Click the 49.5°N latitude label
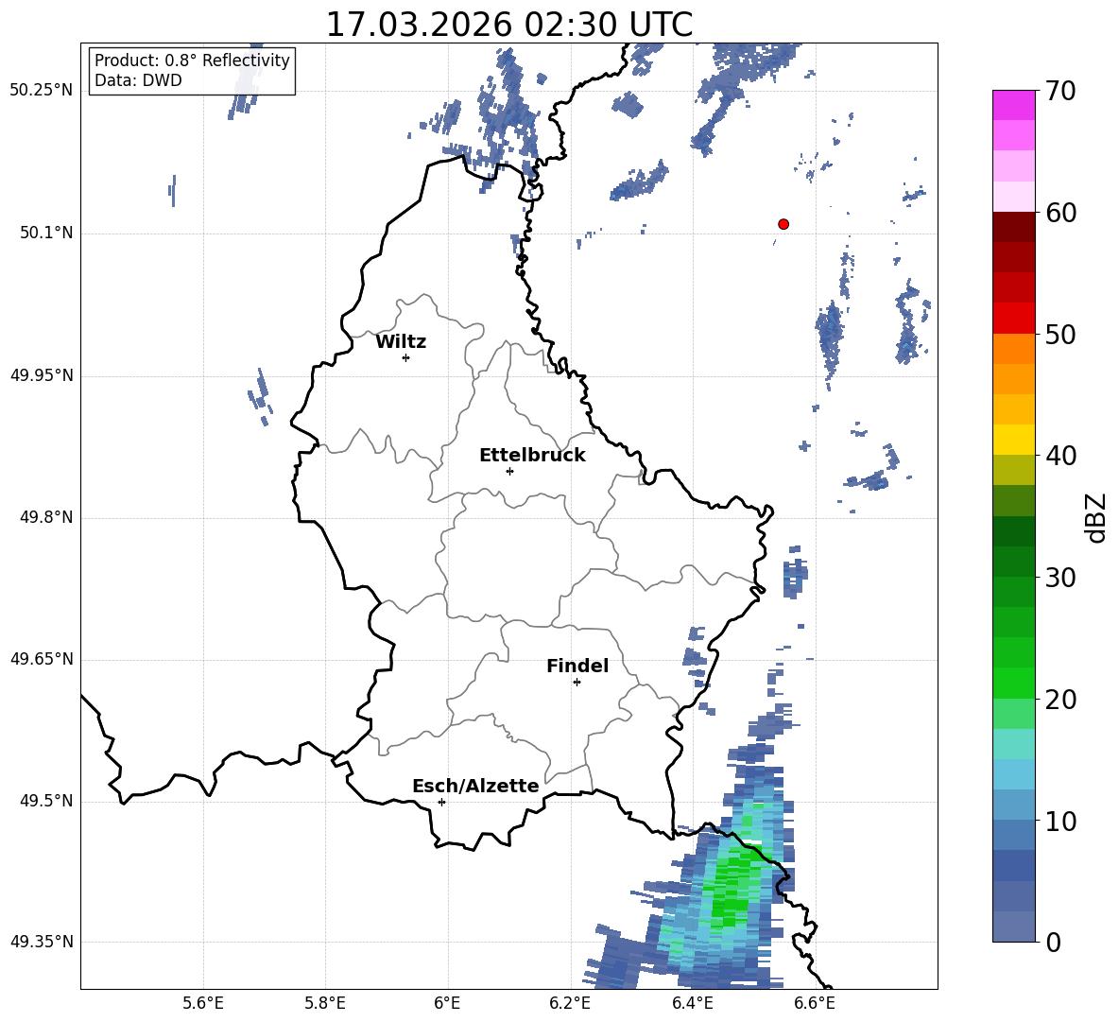Screen dimensions: 1119x1022 (x=46, y=801)
